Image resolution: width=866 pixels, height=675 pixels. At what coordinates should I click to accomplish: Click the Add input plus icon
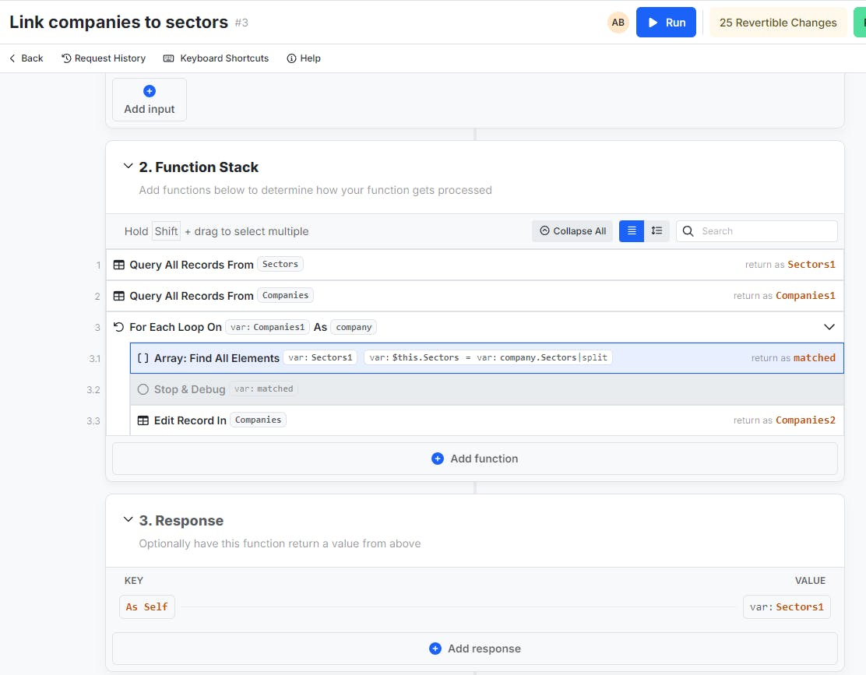pos(150,91)
